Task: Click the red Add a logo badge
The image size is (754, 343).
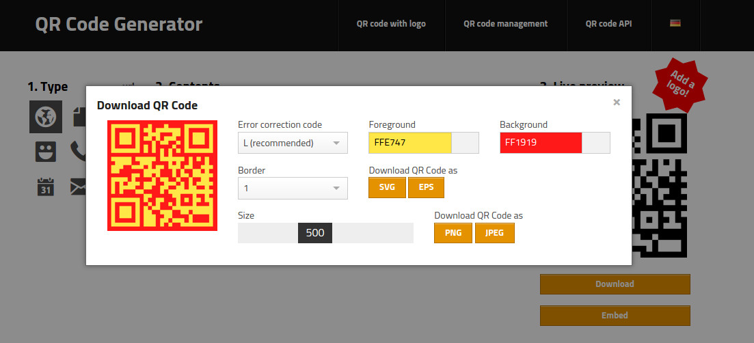Action: [679, 85]
